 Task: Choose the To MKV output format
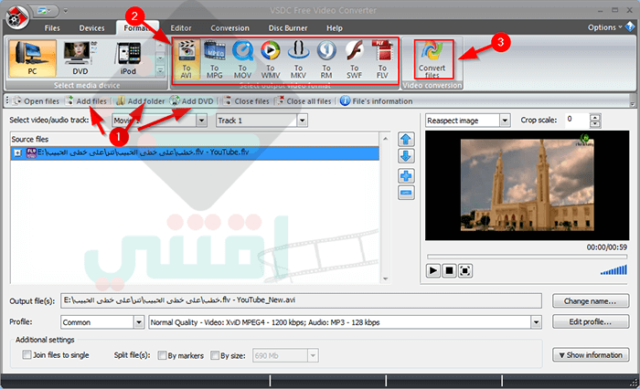coord(298,59)
